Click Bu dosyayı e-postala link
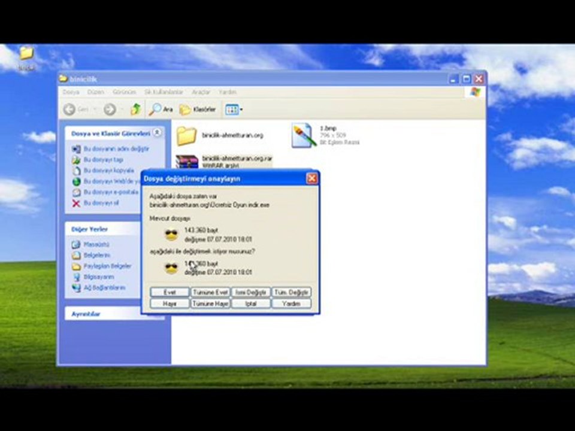Image resolution: width=575 pixels, height=431 pixels. pos(111,192)
